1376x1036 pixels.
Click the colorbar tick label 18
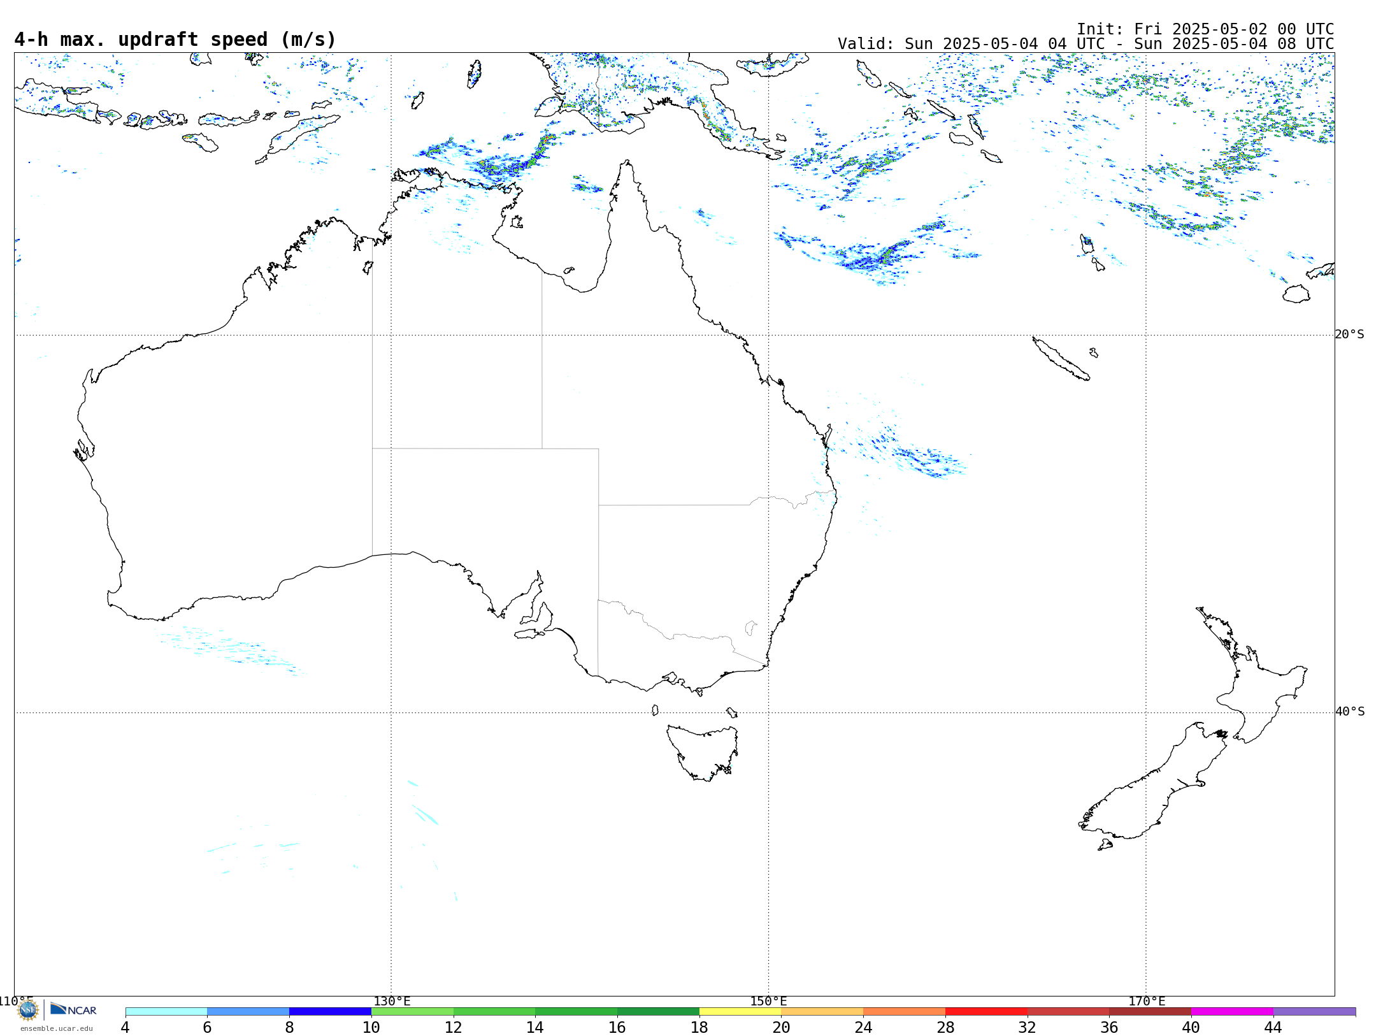pos(699,1028)
